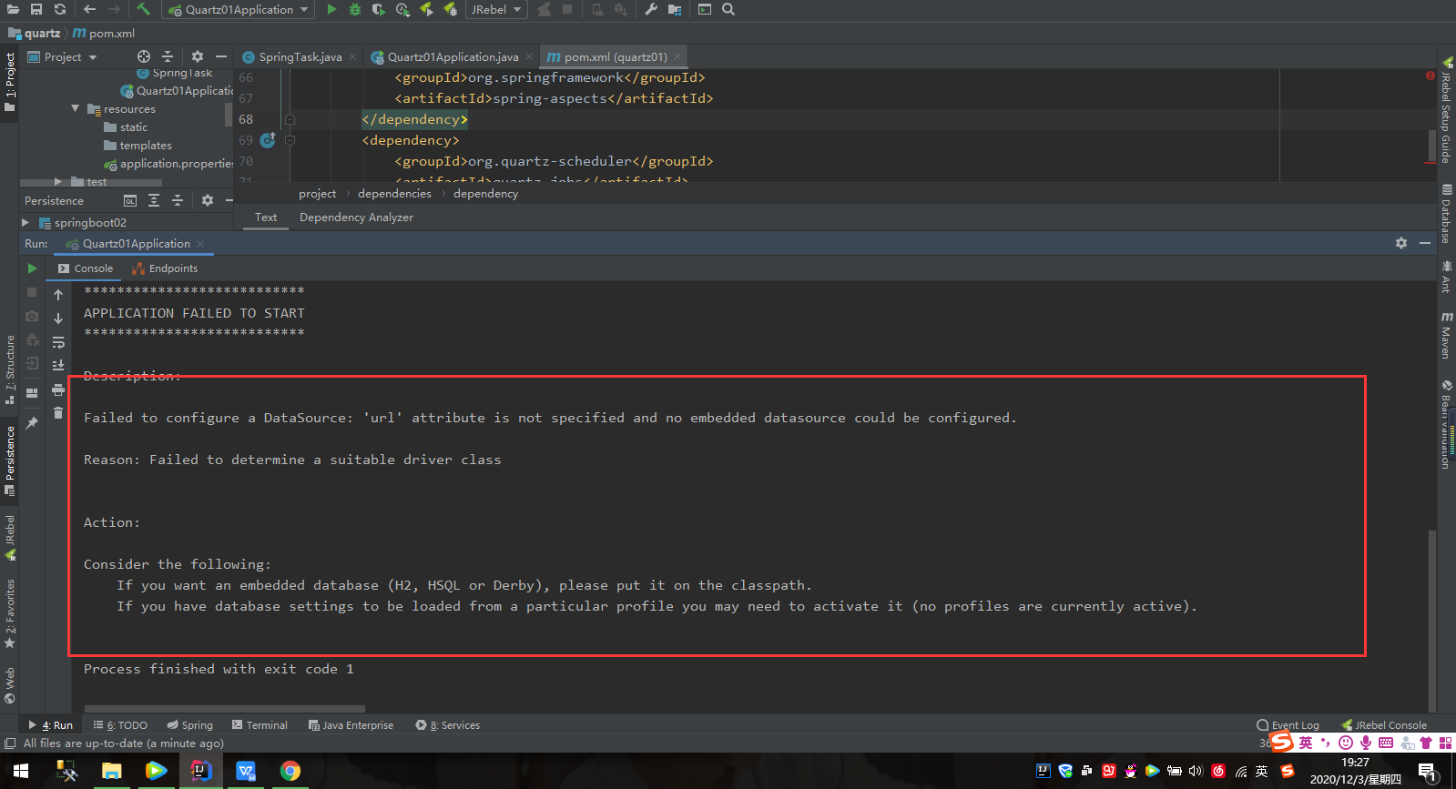Open File Explorer from the taskbar

coord(111,771)
